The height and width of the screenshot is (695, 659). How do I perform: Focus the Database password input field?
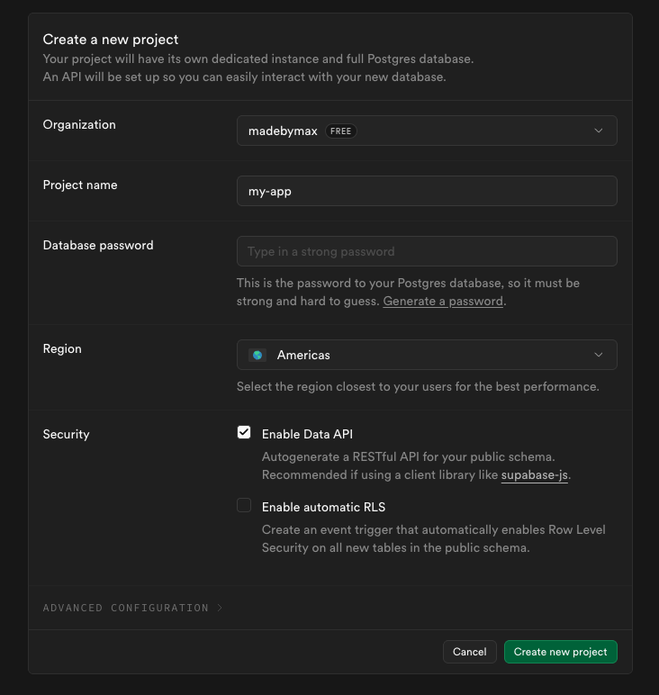click(x=427, y=251)
